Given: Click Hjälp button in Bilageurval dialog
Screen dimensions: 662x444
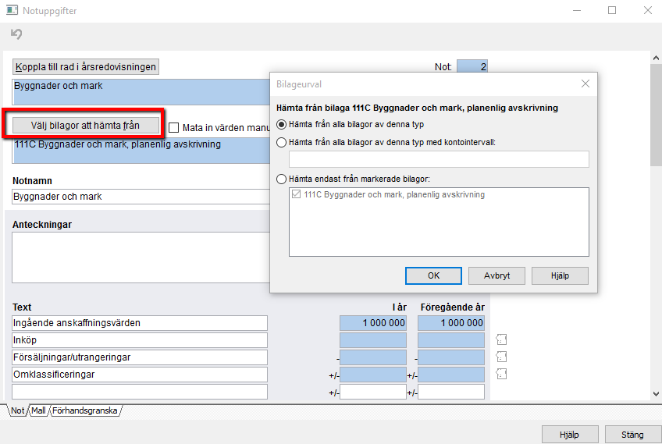Looking at the screenshot, I should click(560, 275).
